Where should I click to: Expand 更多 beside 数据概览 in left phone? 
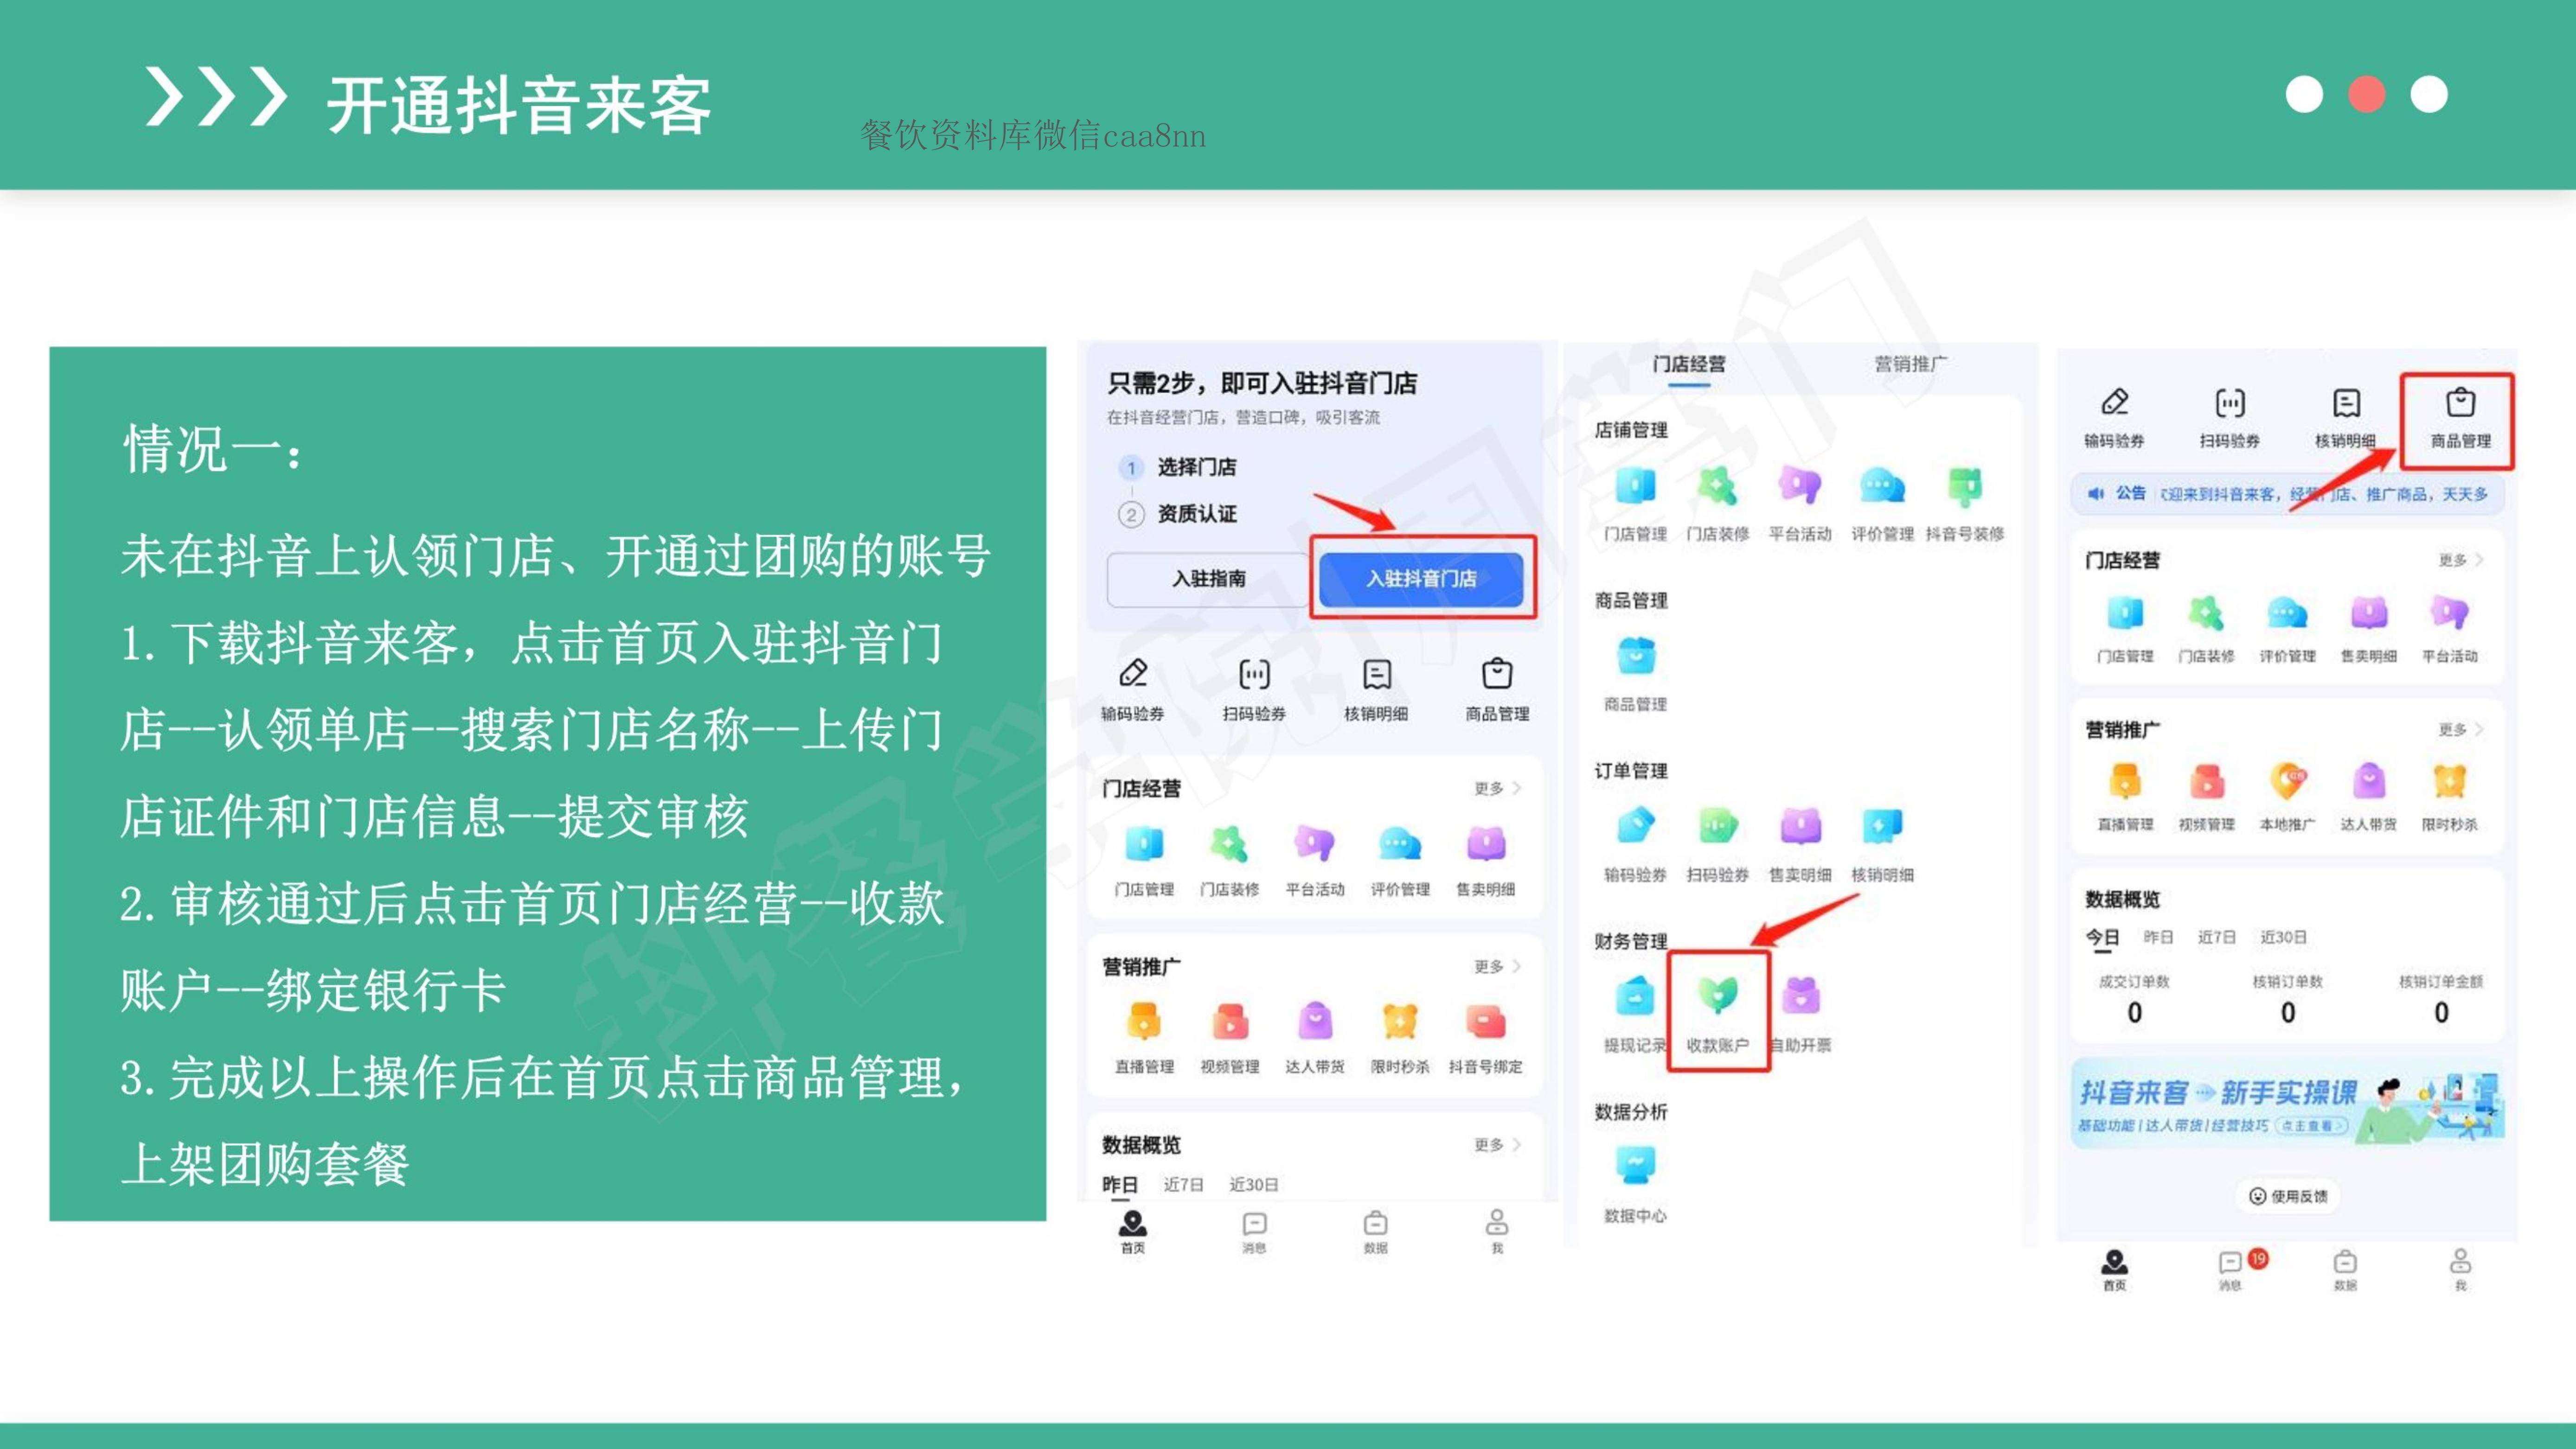pyautogui.click(x=1497, y=1144)
